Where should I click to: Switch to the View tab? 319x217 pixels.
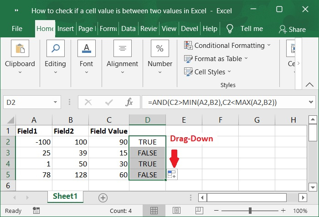point(169,29)
